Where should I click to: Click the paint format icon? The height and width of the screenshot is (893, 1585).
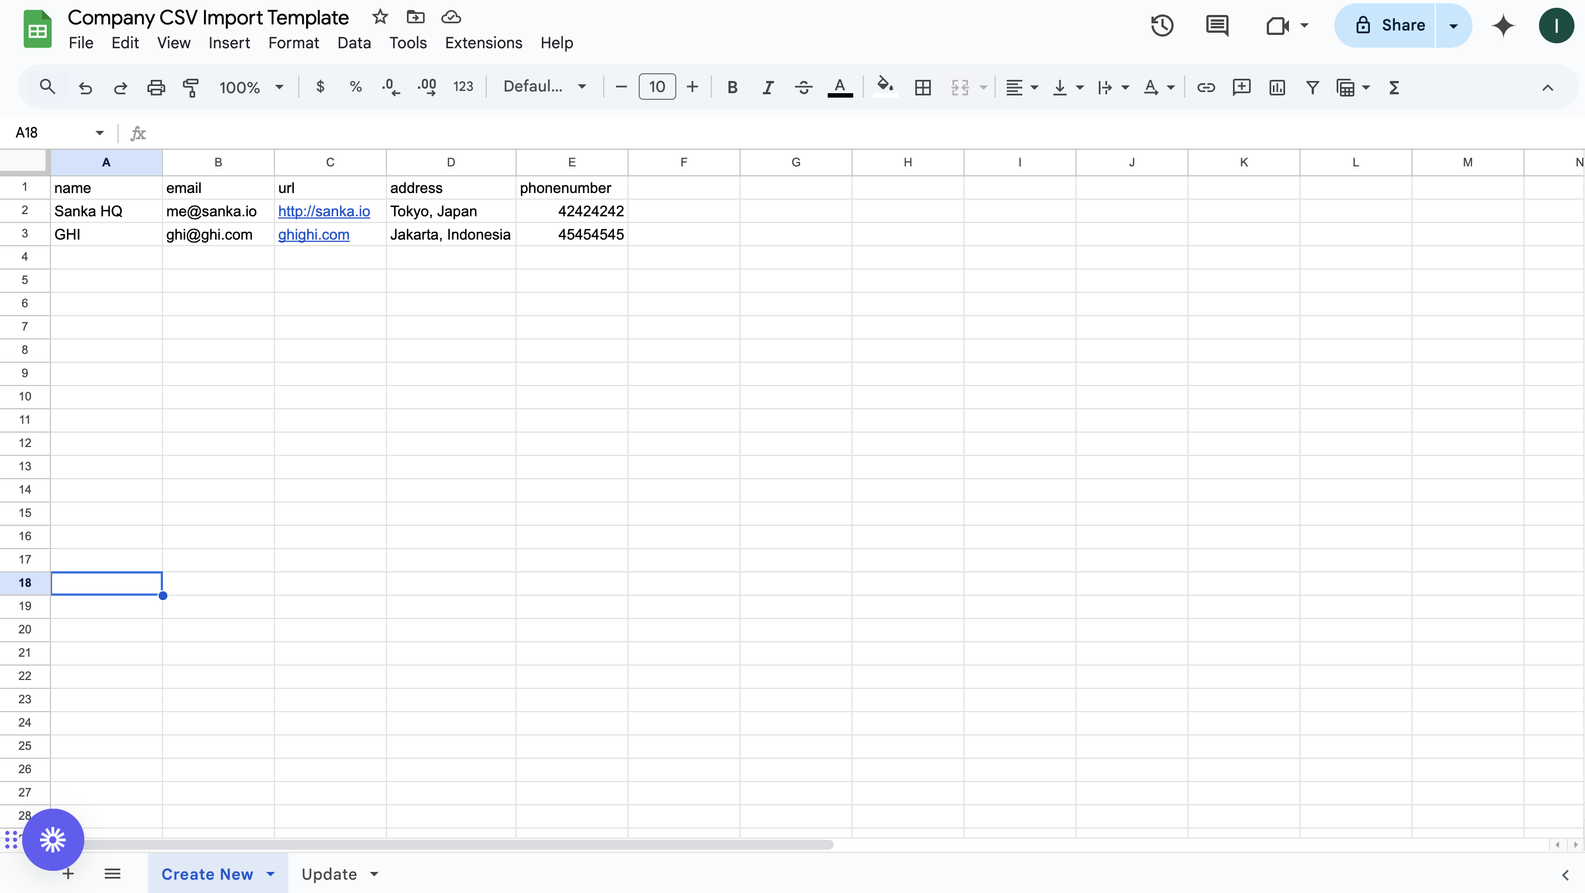coord(191,88)
